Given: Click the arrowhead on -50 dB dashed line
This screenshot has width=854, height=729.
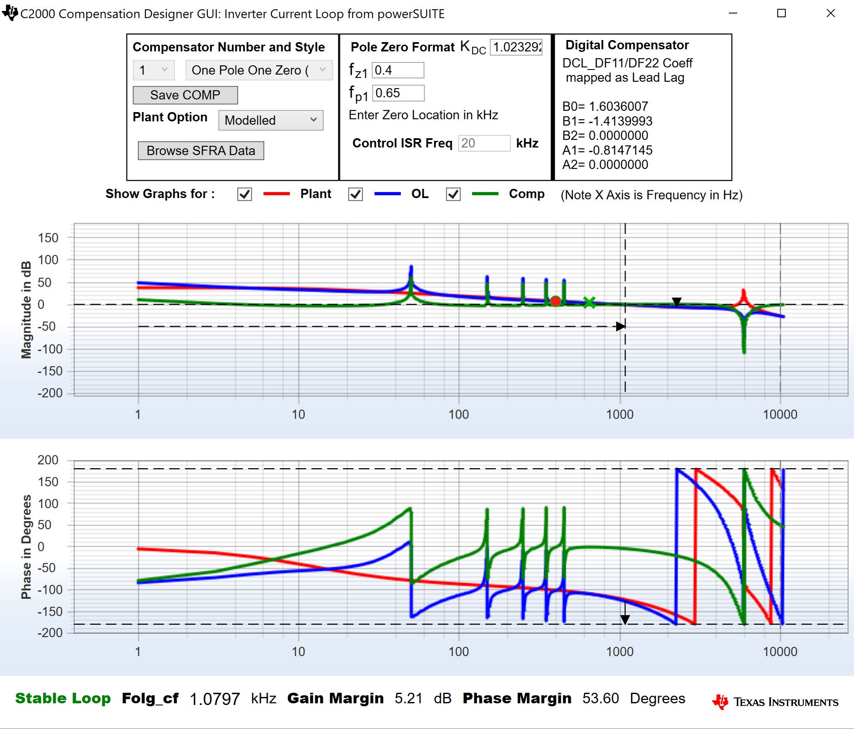Looking at the screenshot, I should [x=620, y=326].
